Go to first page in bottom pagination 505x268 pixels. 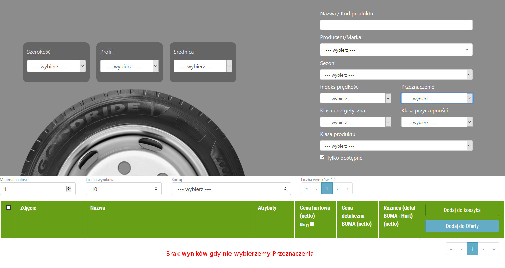tap(451, 249)
